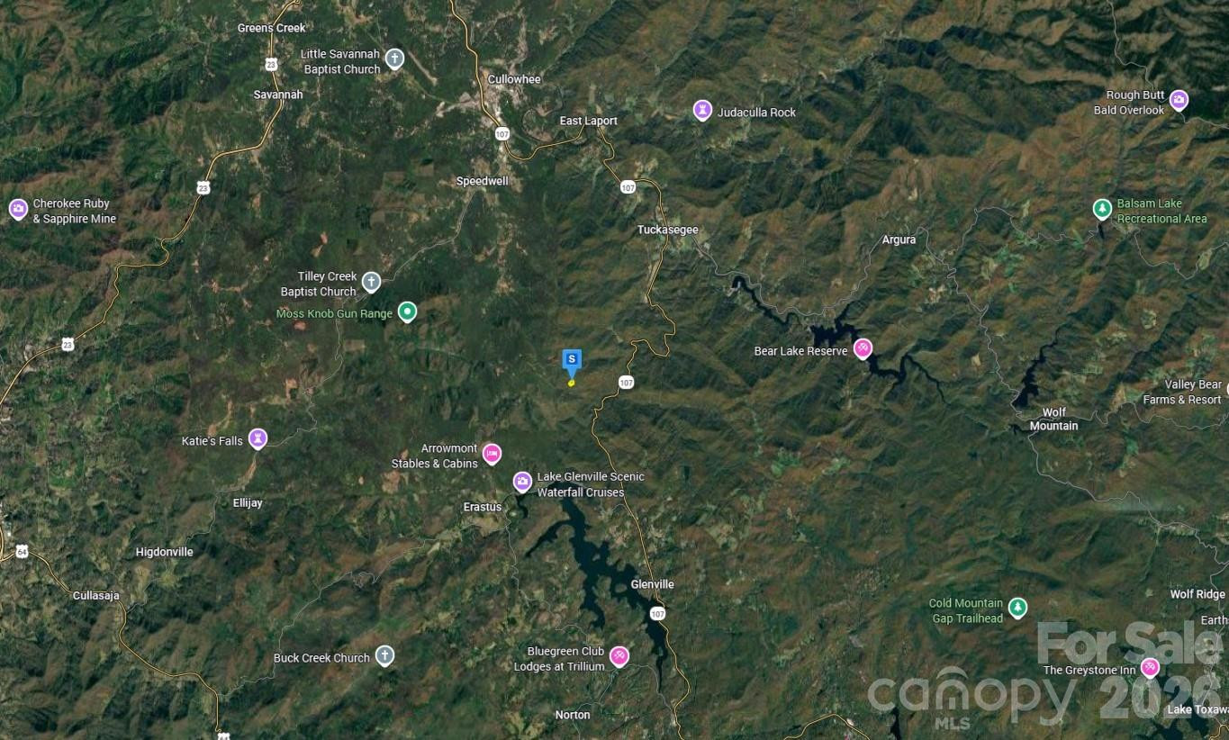Select the Katie's Falls landmark icon
The height and width of the screenshot is (740, 1229).
pyautogui.click(x=258, y=439)
